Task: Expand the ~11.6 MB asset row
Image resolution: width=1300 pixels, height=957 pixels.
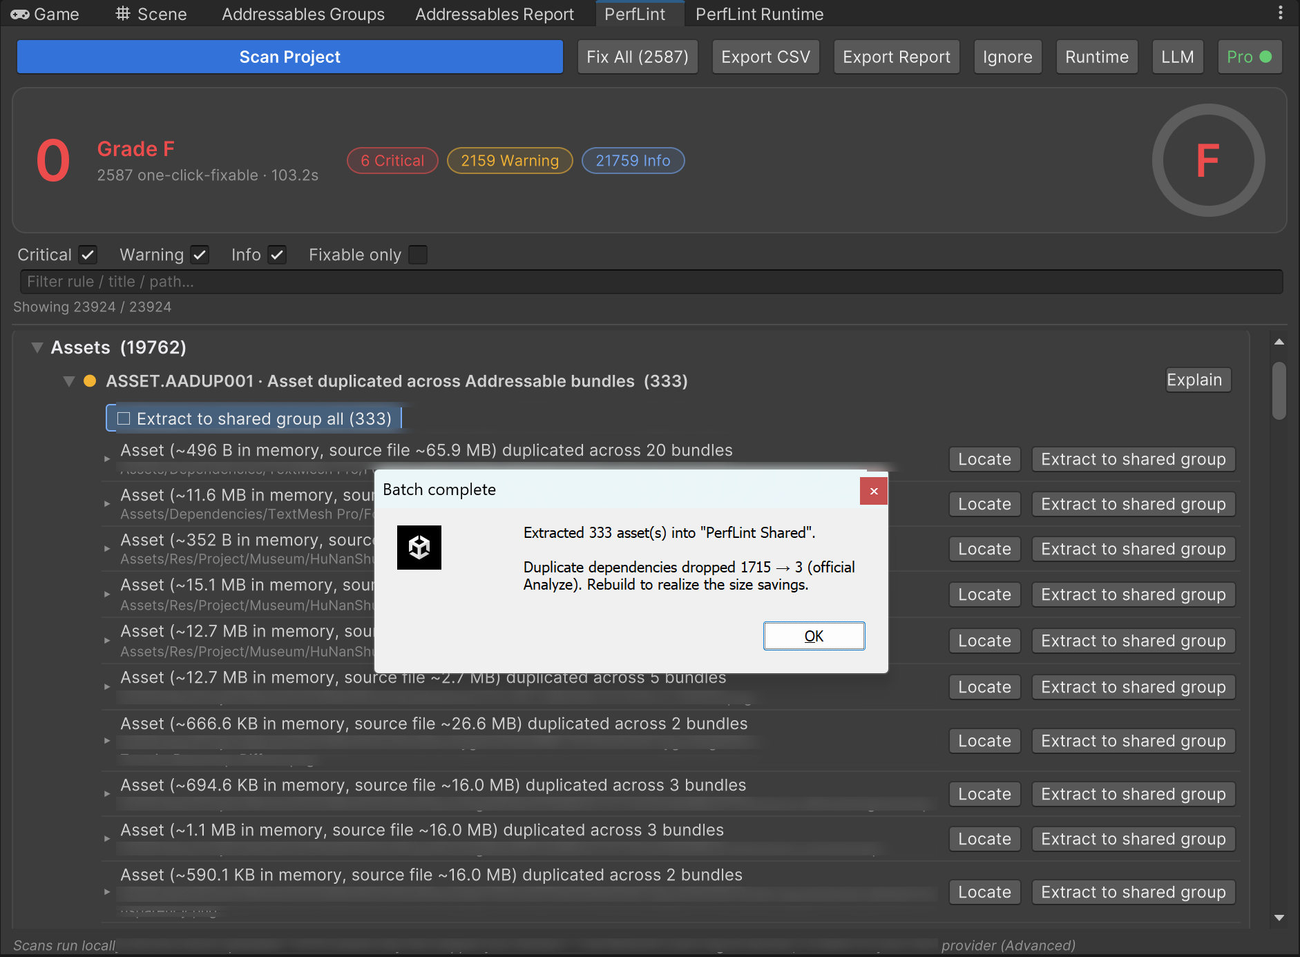Action: (107, 504)
